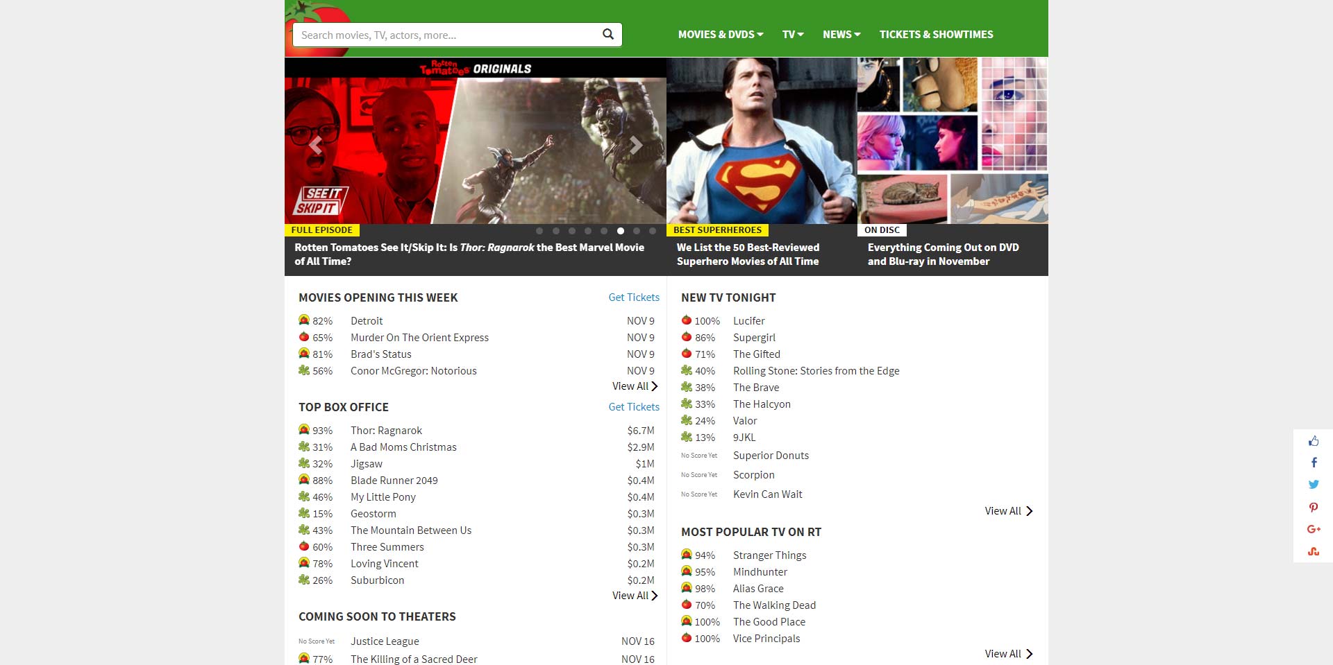Click the search magnifying glass icon
Screen dimensions: 1333x665
[607, 34]
